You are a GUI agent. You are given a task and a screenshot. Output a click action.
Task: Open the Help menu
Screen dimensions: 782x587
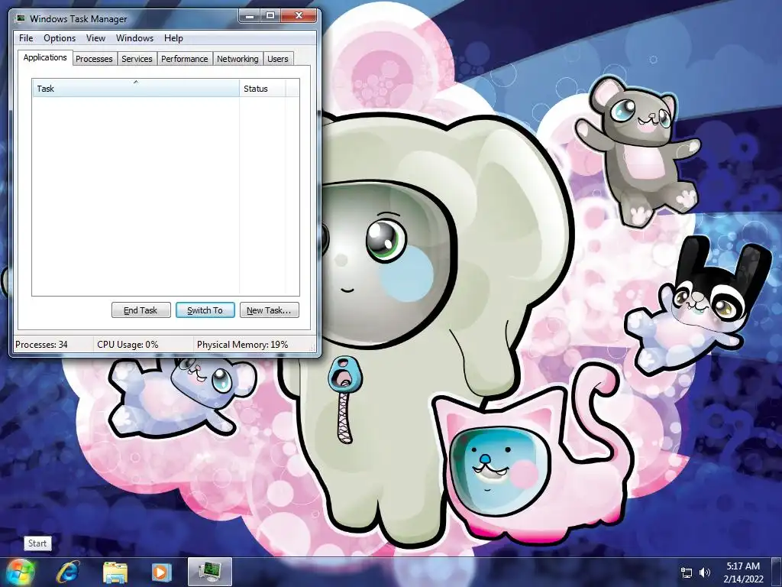[x=173, y=38]
